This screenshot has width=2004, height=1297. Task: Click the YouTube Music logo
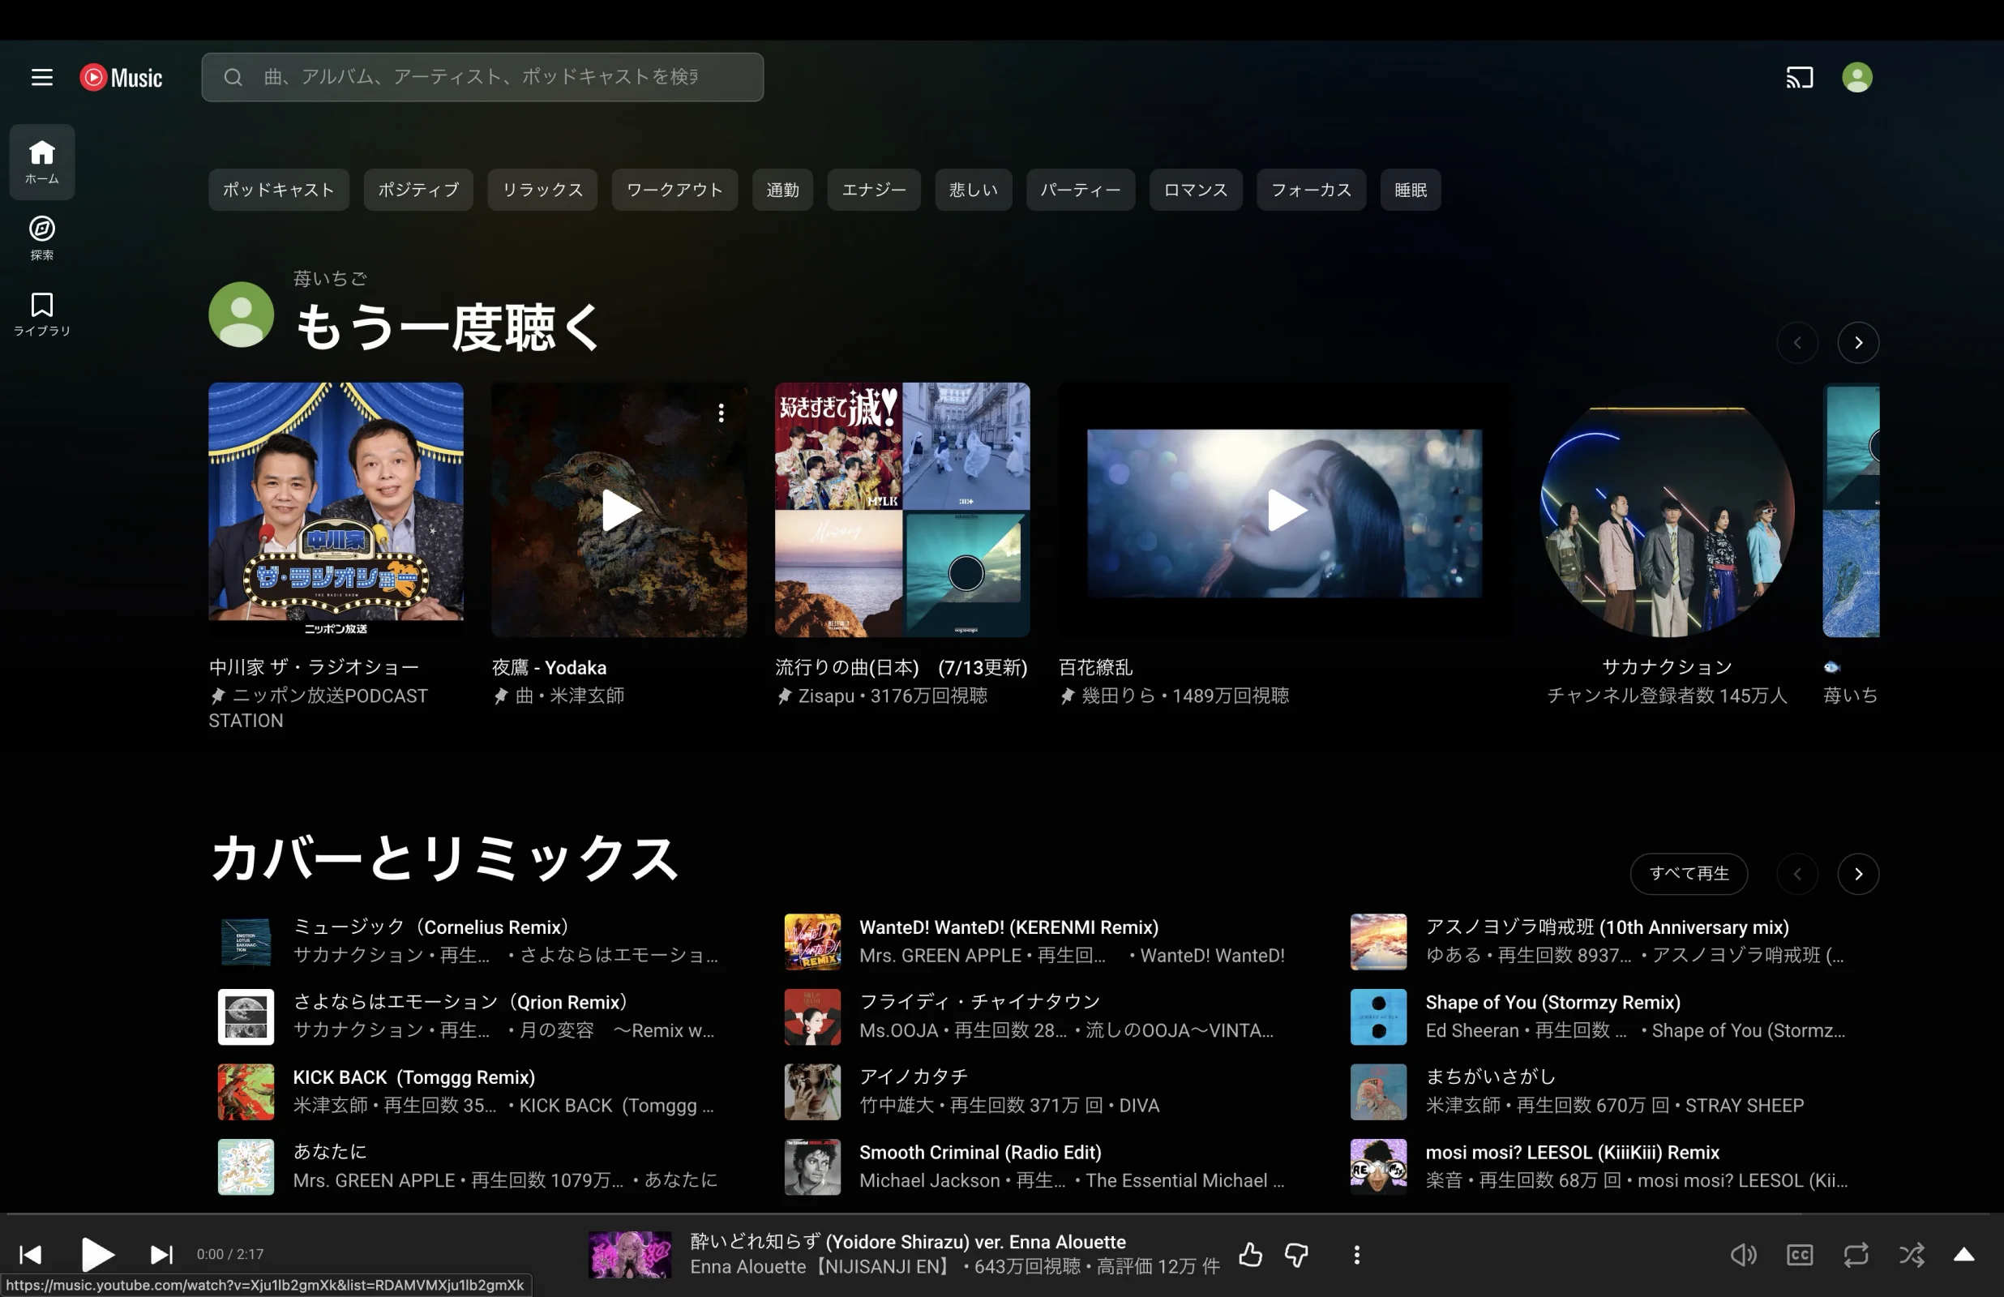pos(122,78)
